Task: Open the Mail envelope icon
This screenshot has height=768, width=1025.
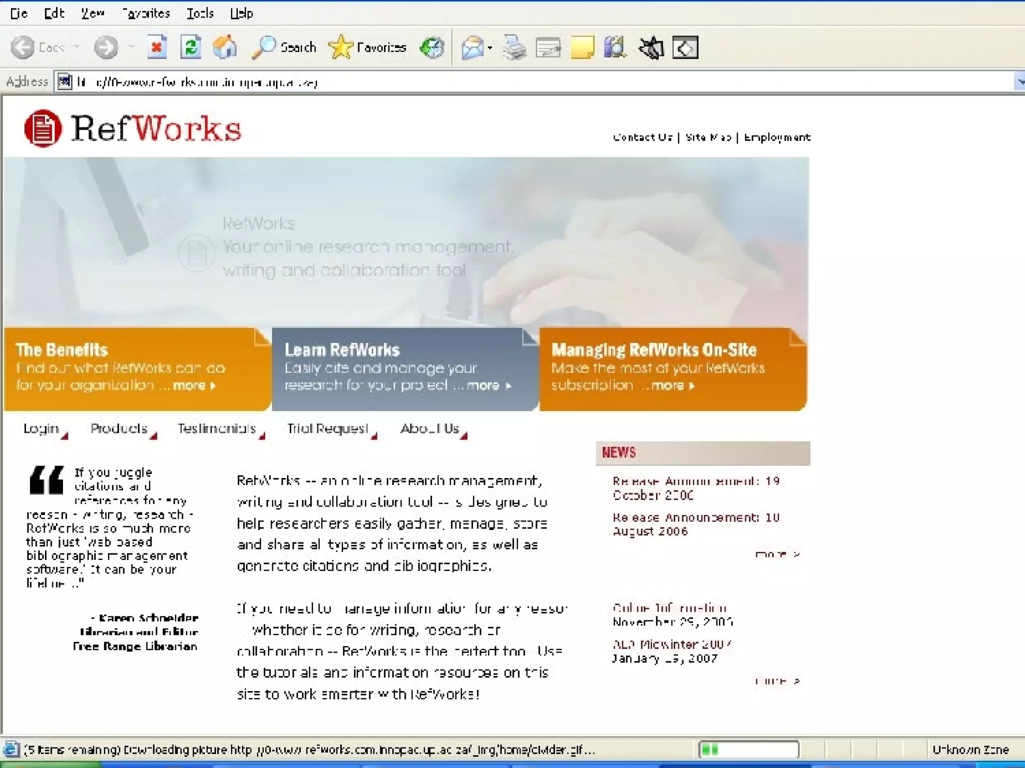Action: pyautogui.click(x=472, y=48)
